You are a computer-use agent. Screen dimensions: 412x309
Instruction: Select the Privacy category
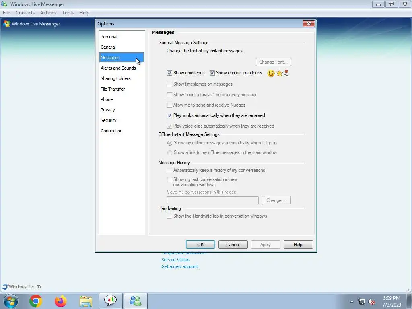[122, 110]
